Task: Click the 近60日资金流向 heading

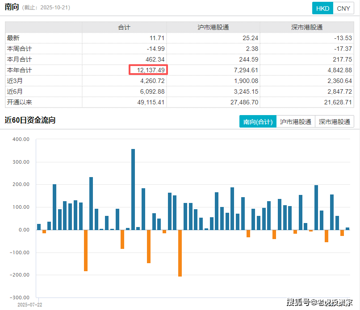Action: click(x=30, y=120)
